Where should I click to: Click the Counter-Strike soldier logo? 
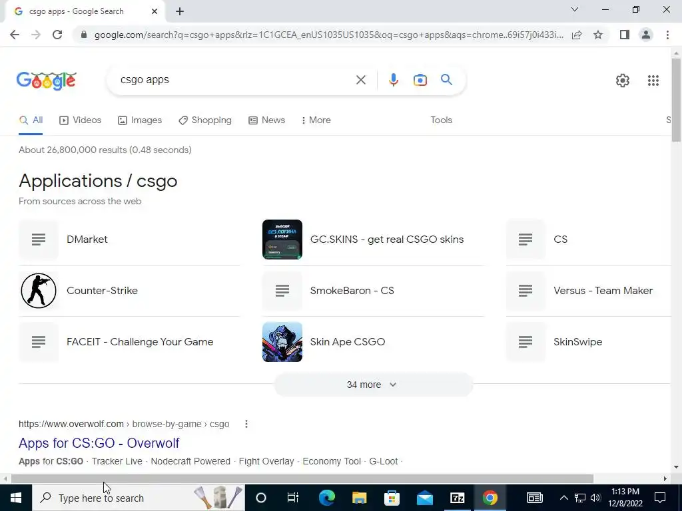point(39,291)
